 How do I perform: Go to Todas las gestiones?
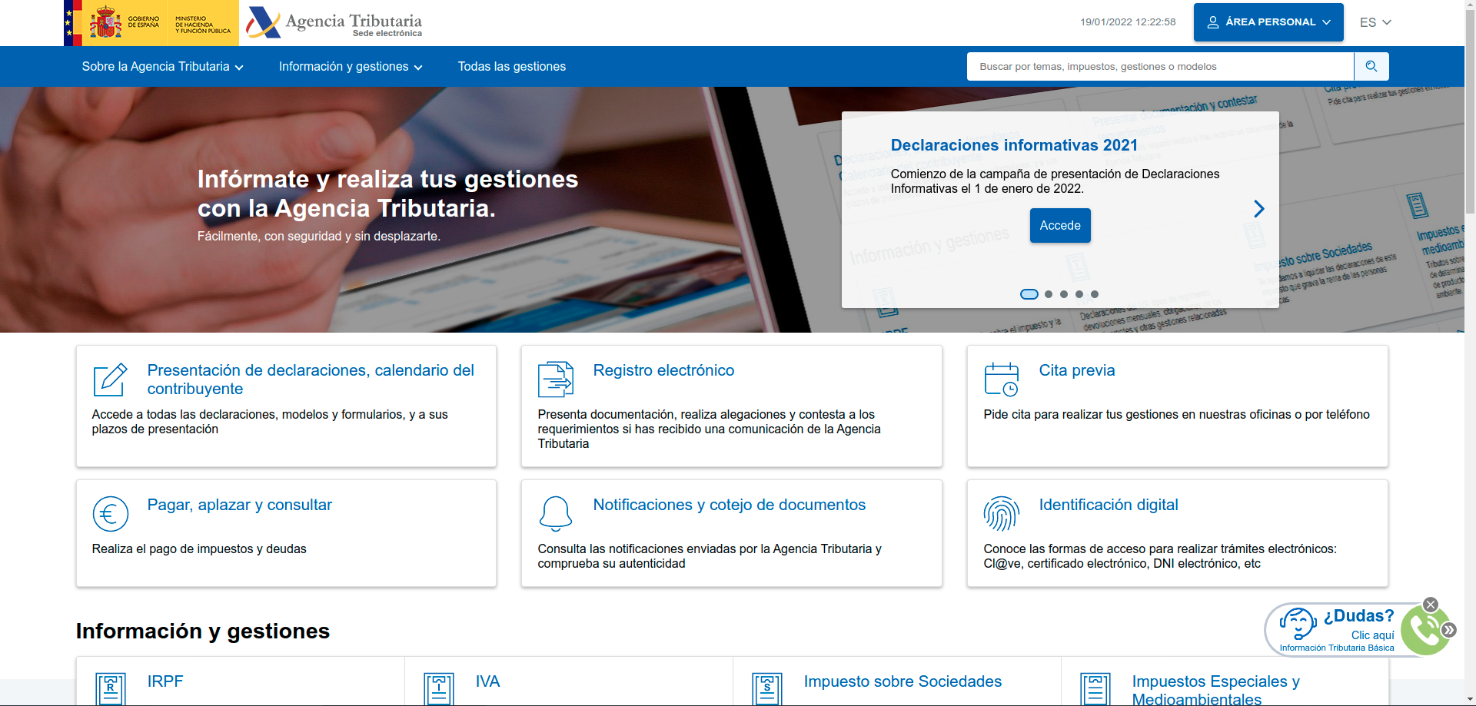tap(511, 67)
